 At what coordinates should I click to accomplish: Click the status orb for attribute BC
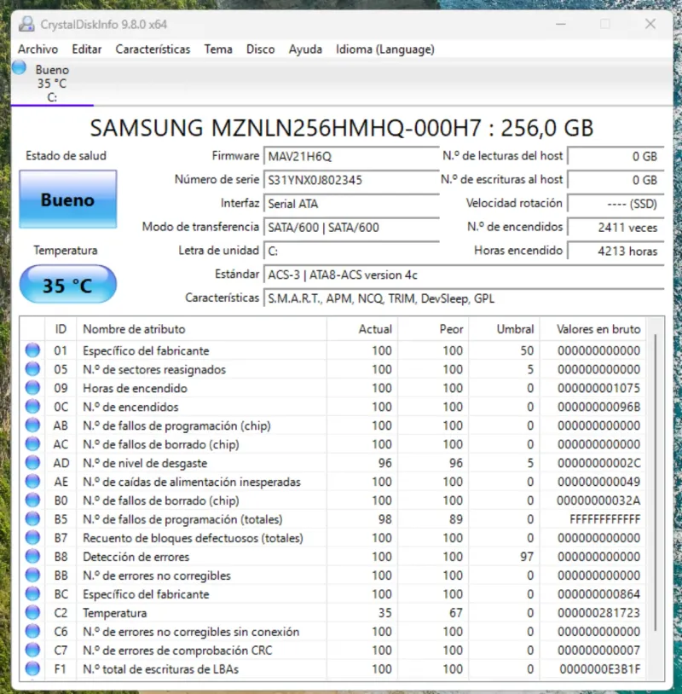pyautogui.click(x=32, y=593)
